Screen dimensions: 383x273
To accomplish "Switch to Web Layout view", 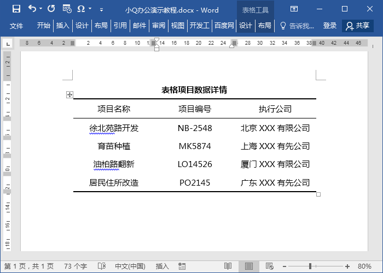I will 269,266.
